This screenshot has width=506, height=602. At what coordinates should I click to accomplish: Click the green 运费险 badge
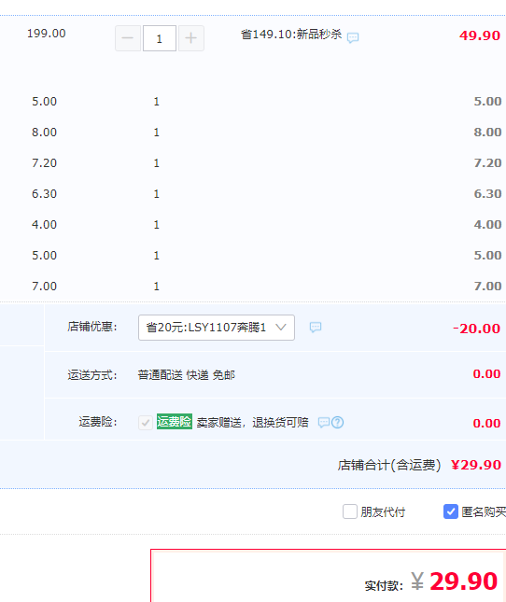tap(175, 422)
